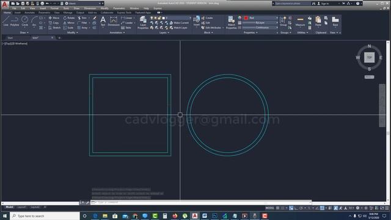The width and height of the screenshot is (391, 220).
Task: Toggle lineweight display in status bar
Action: 330,208
